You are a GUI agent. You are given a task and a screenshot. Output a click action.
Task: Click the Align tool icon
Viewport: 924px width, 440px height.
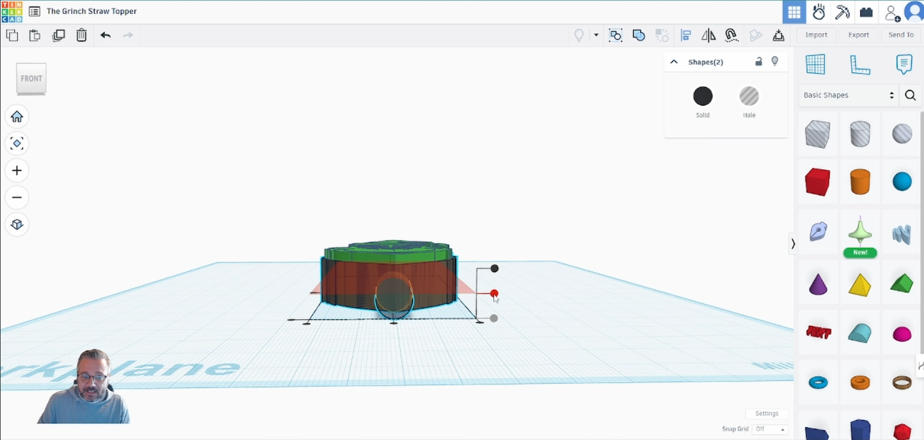(x=686, y=36)
